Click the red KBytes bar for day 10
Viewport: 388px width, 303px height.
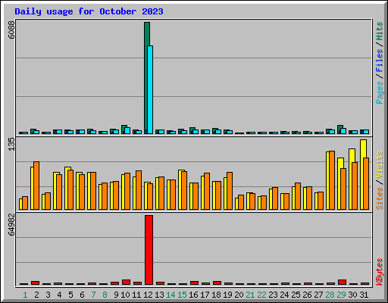(x=126, y=282)
